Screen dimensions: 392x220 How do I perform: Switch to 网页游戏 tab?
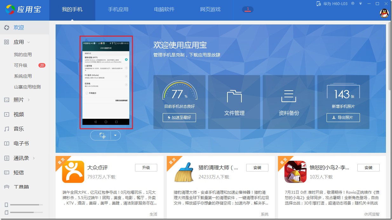[x=210, y=10]
